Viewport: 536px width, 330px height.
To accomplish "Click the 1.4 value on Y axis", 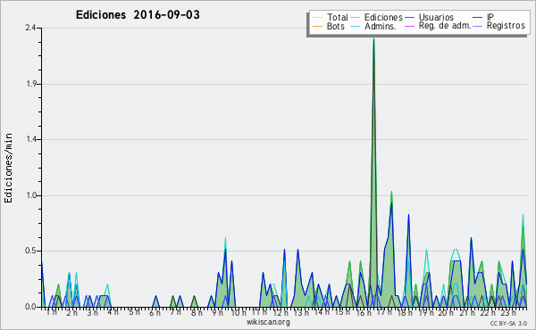I will pos(31,139).
